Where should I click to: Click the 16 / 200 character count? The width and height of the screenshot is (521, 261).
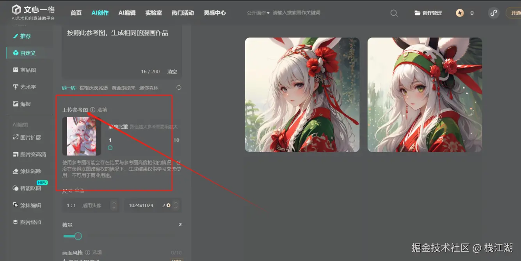pyautogui.click(x=150, y=71)
